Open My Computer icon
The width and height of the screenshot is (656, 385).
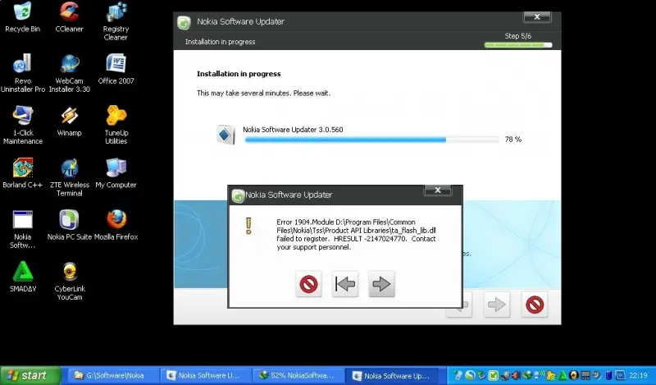click(x=116, y=173)
